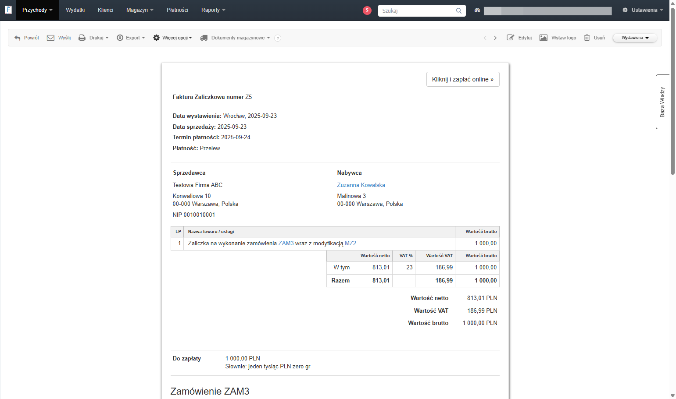Click the Testowa Firma ABC seller name
The image size is (676, 399).
(x=197, y=185)
